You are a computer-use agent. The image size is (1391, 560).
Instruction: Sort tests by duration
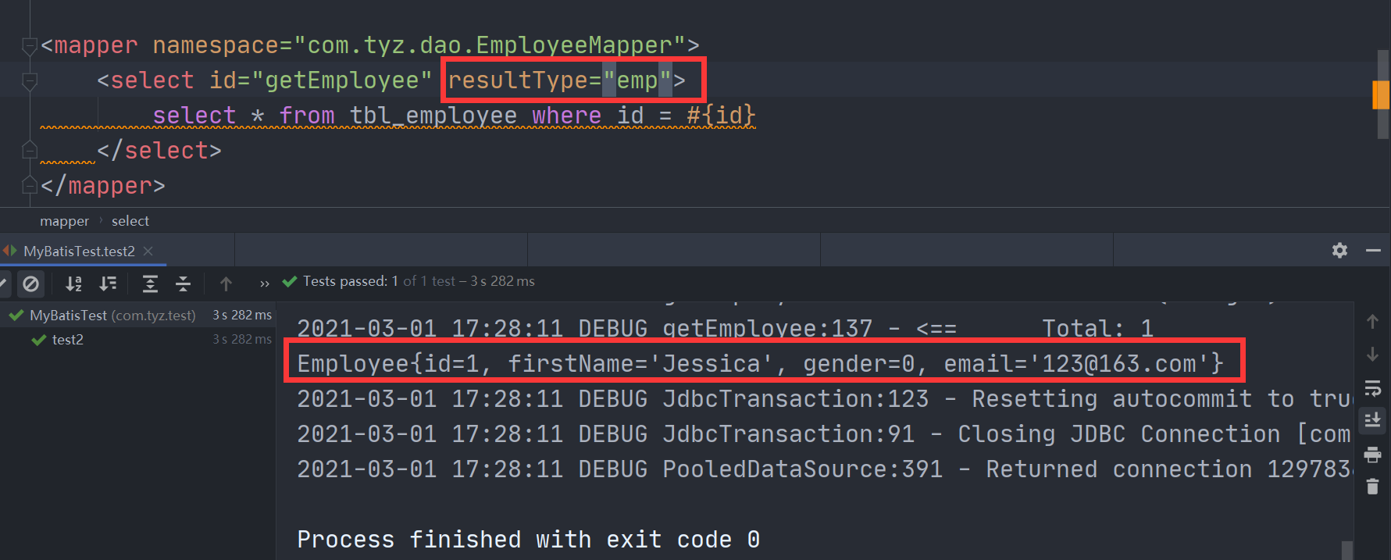108,284
